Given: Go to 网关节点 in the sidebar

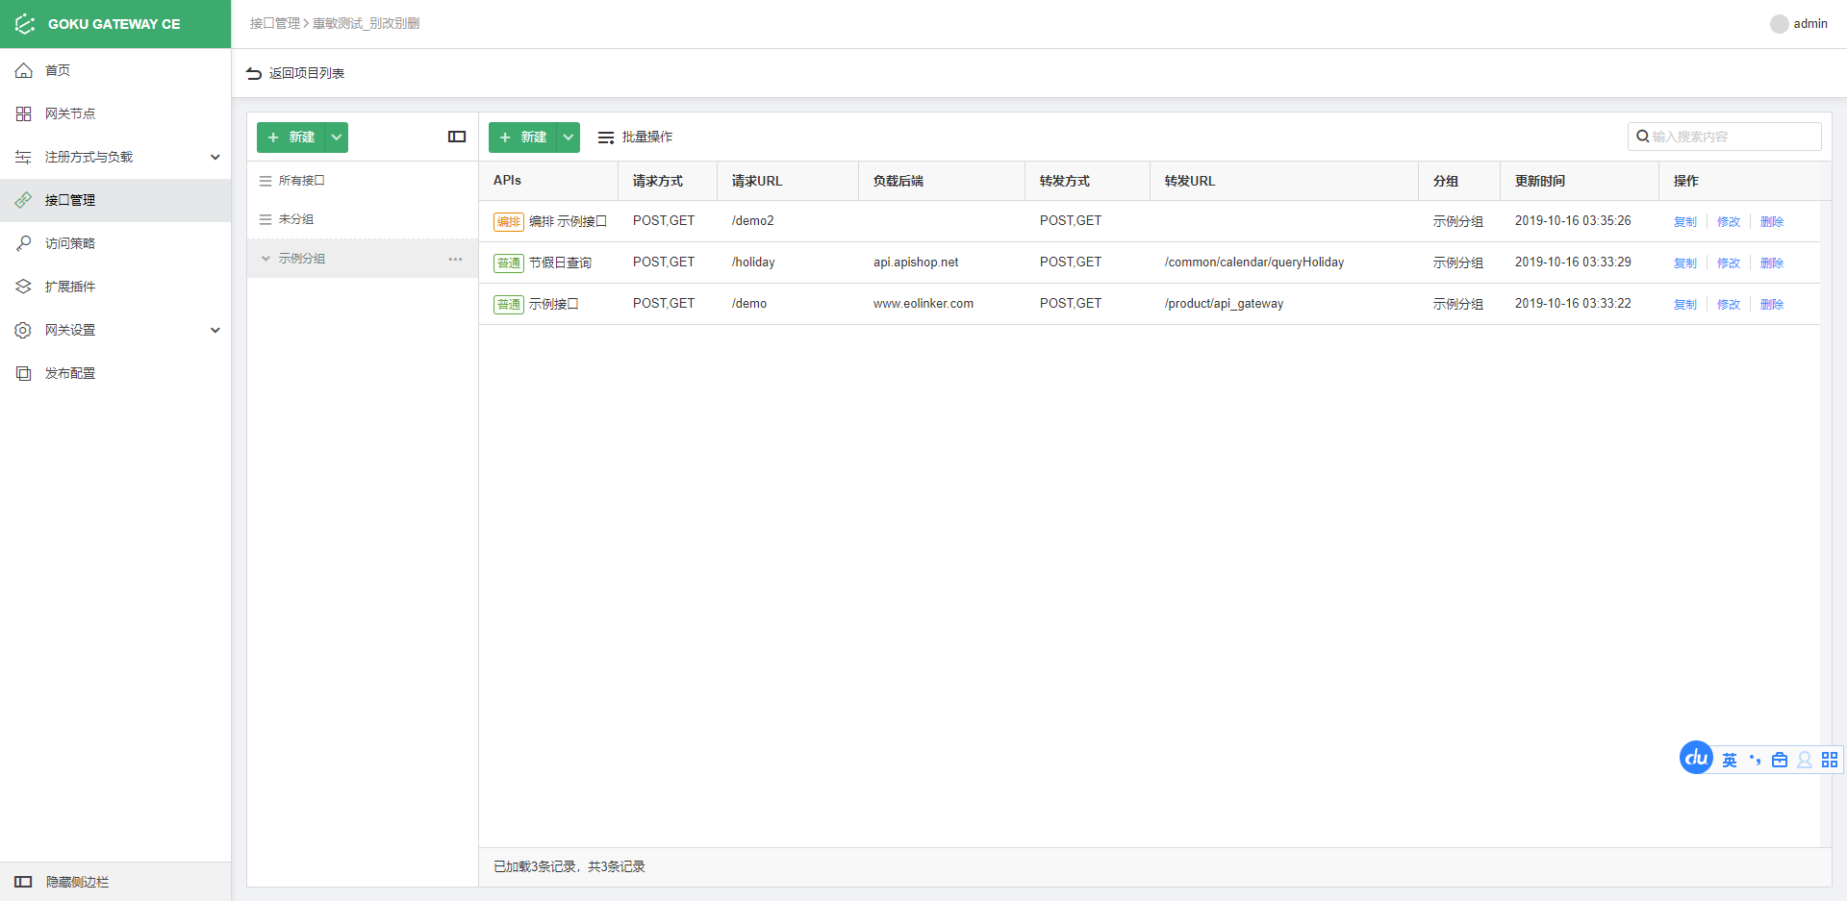Looking at the screenshot, I should tap(115, 113).
